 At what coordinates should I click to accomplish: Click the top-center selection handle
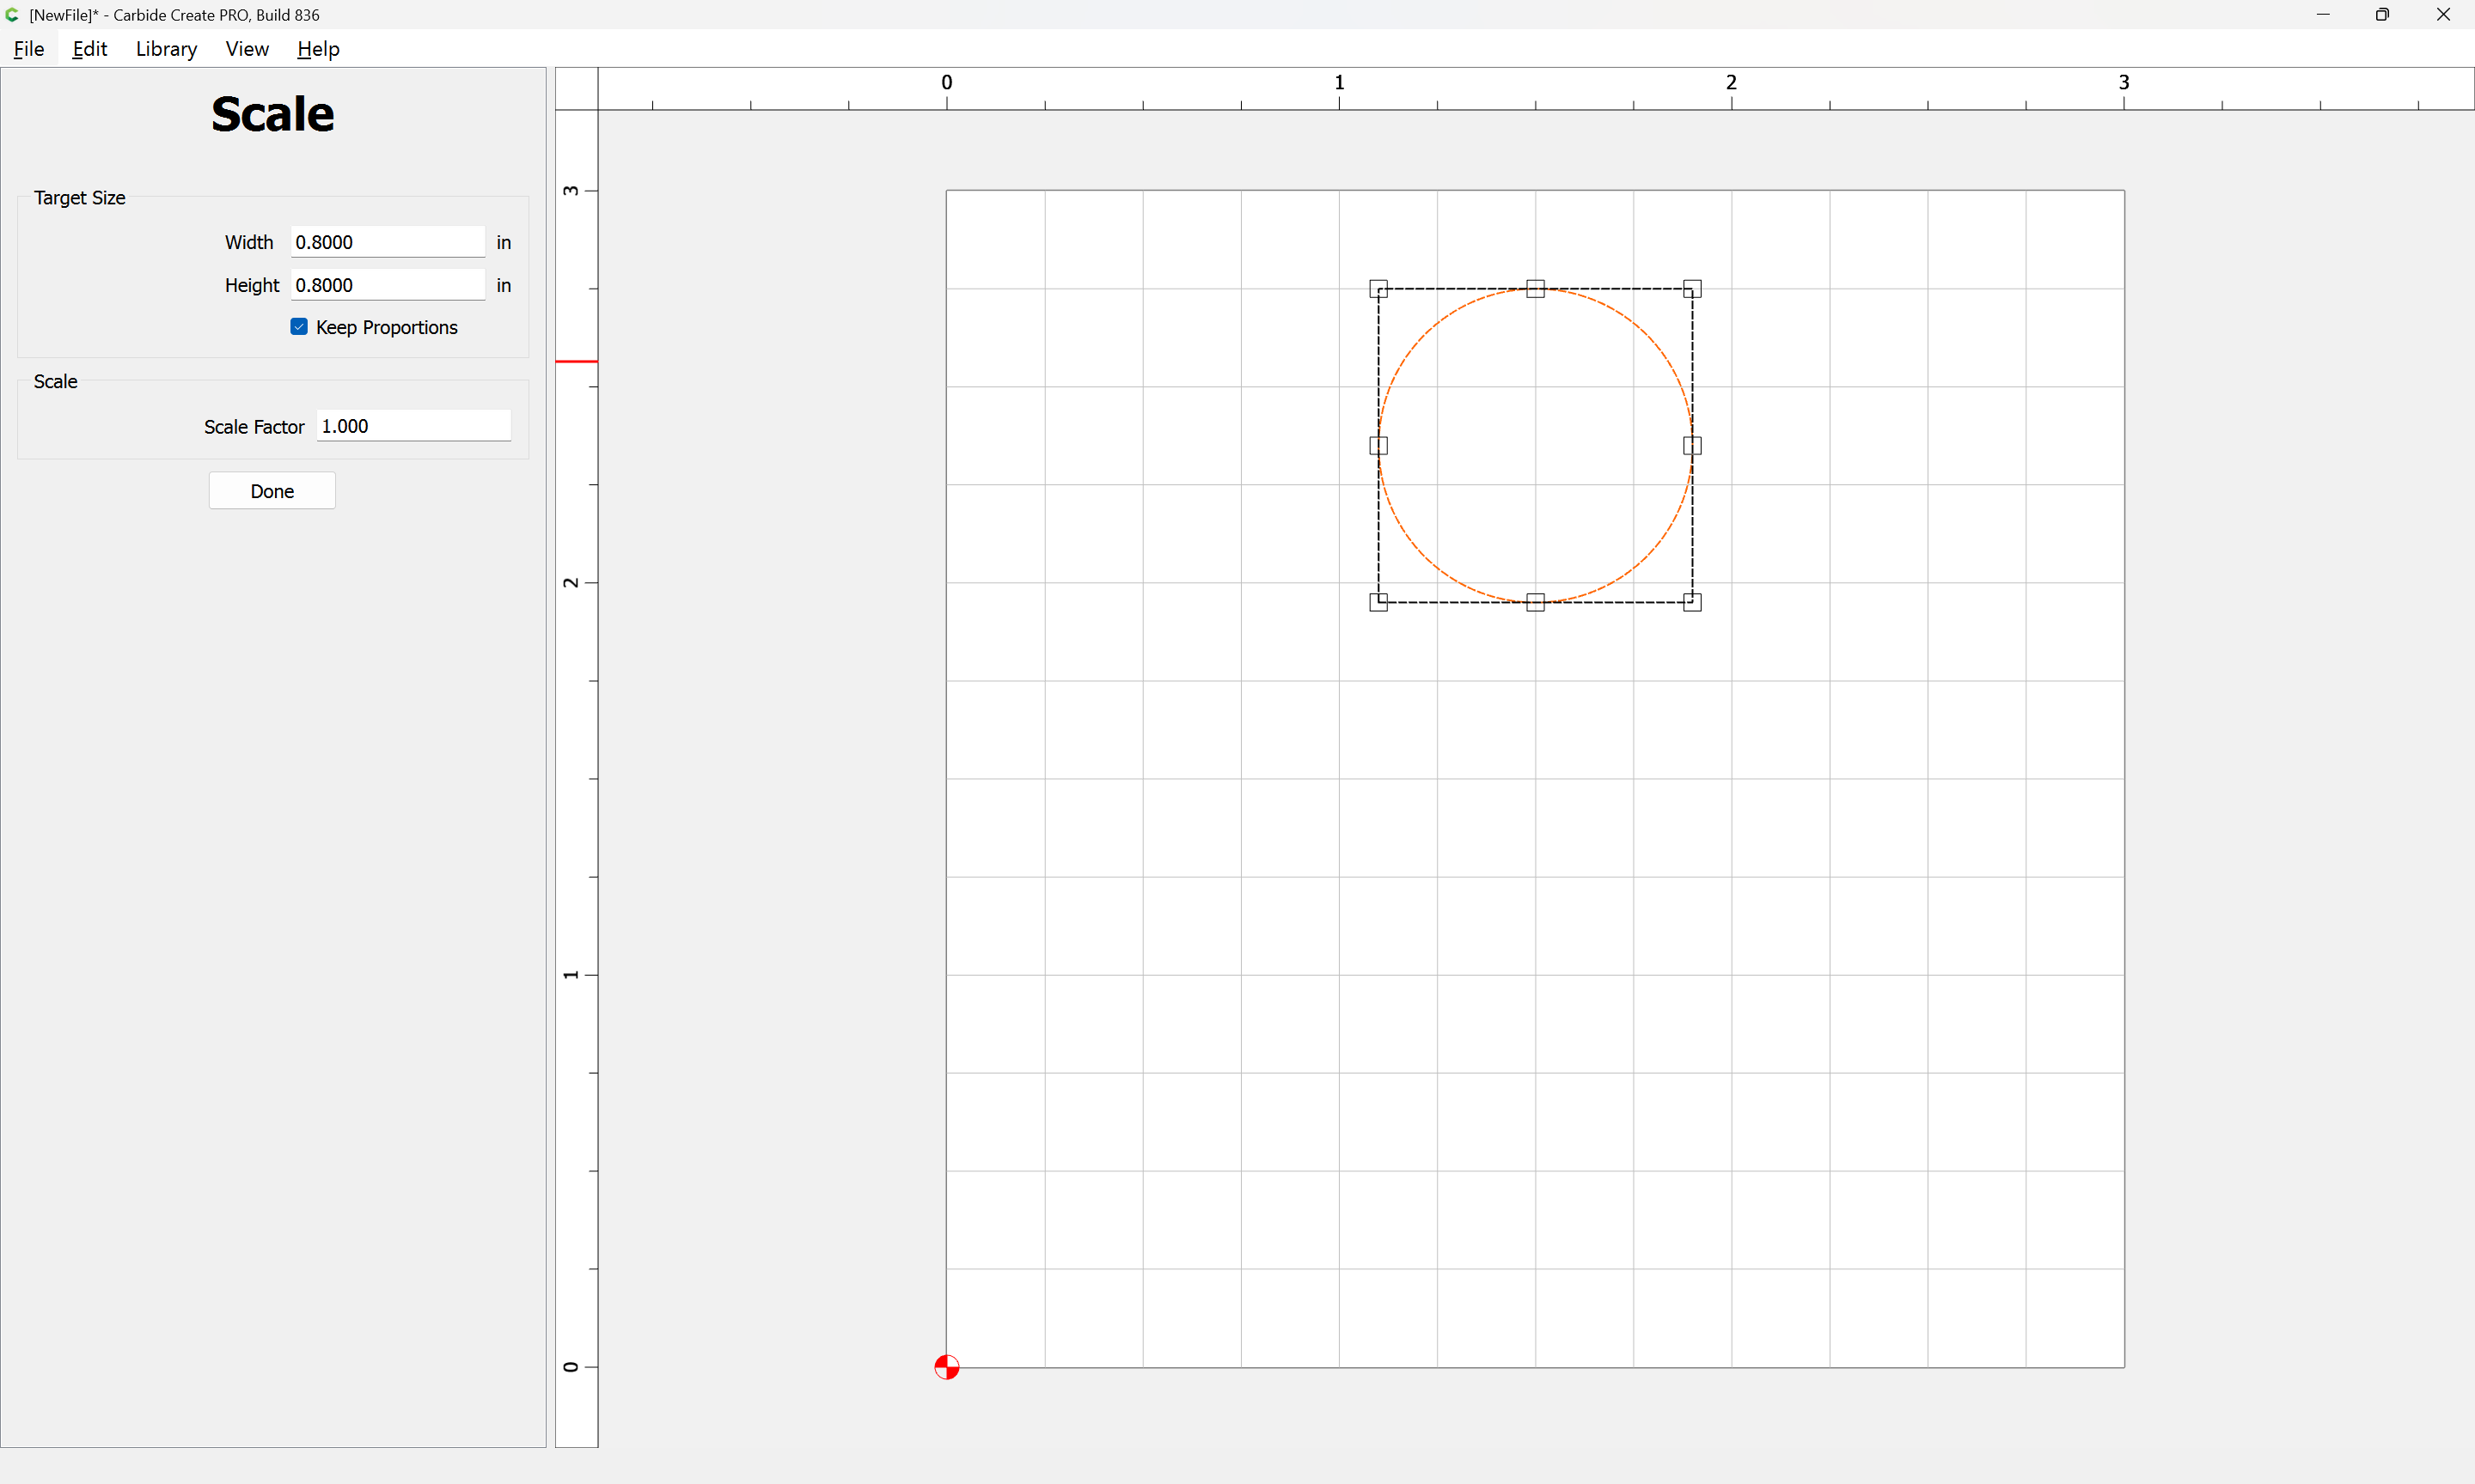coord(1536,289)
